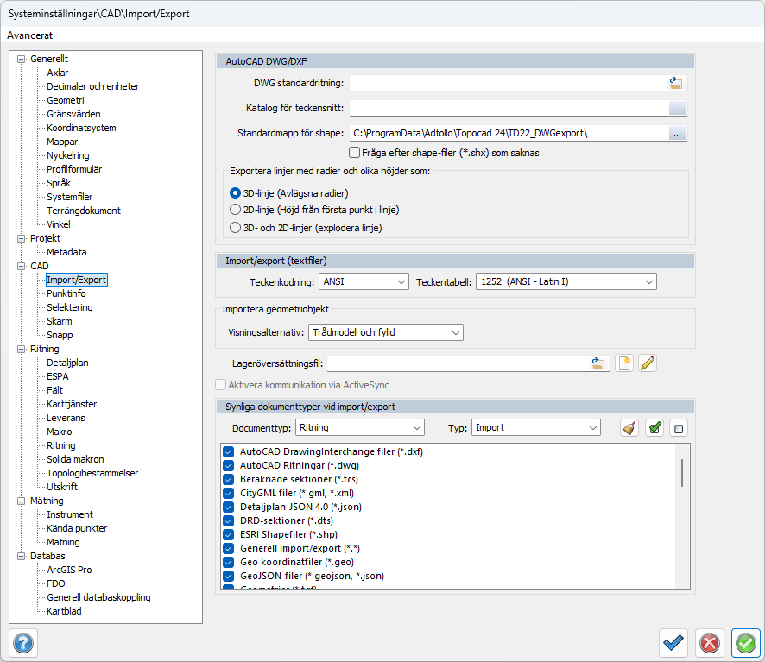Edit Lageröversättningsfil with pencil icon

(648, 363)
